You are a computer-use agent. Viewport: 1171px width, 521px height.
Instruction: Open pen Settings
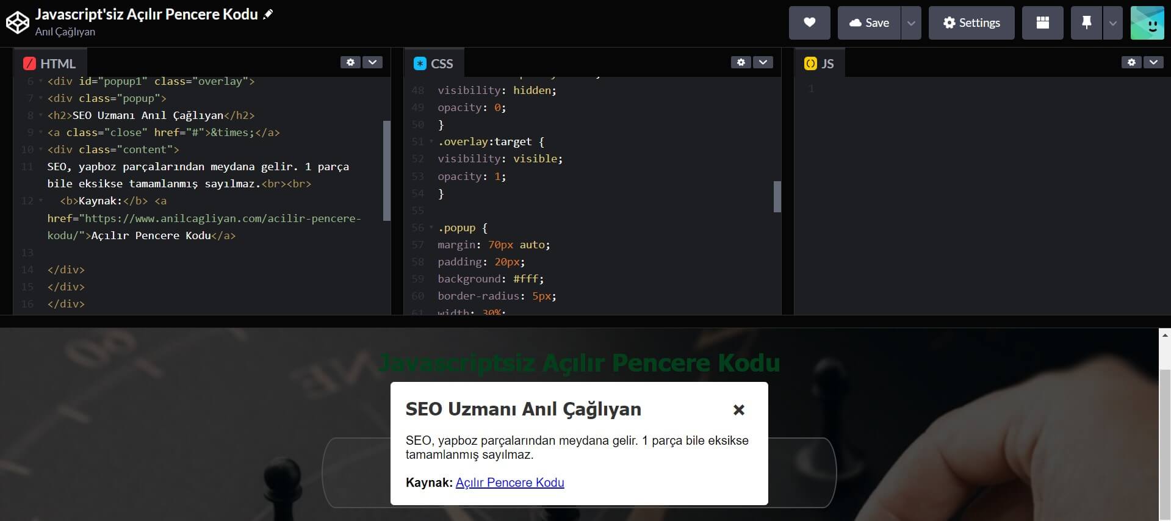click(x=971, y=23)
